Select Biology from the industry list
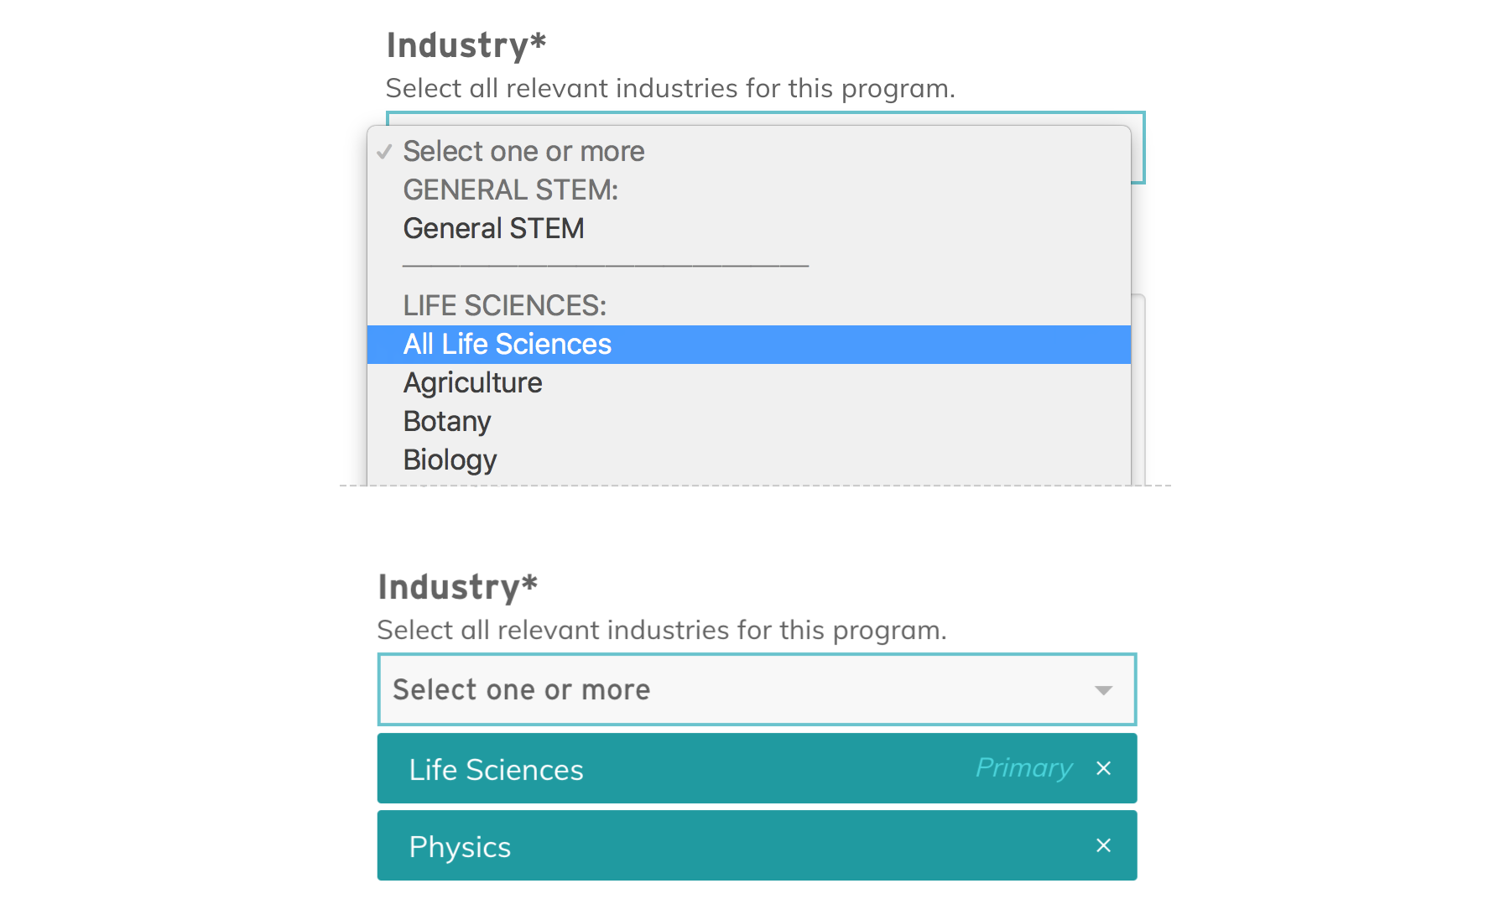The image size is (1510, 909). (x=450, y=460)
